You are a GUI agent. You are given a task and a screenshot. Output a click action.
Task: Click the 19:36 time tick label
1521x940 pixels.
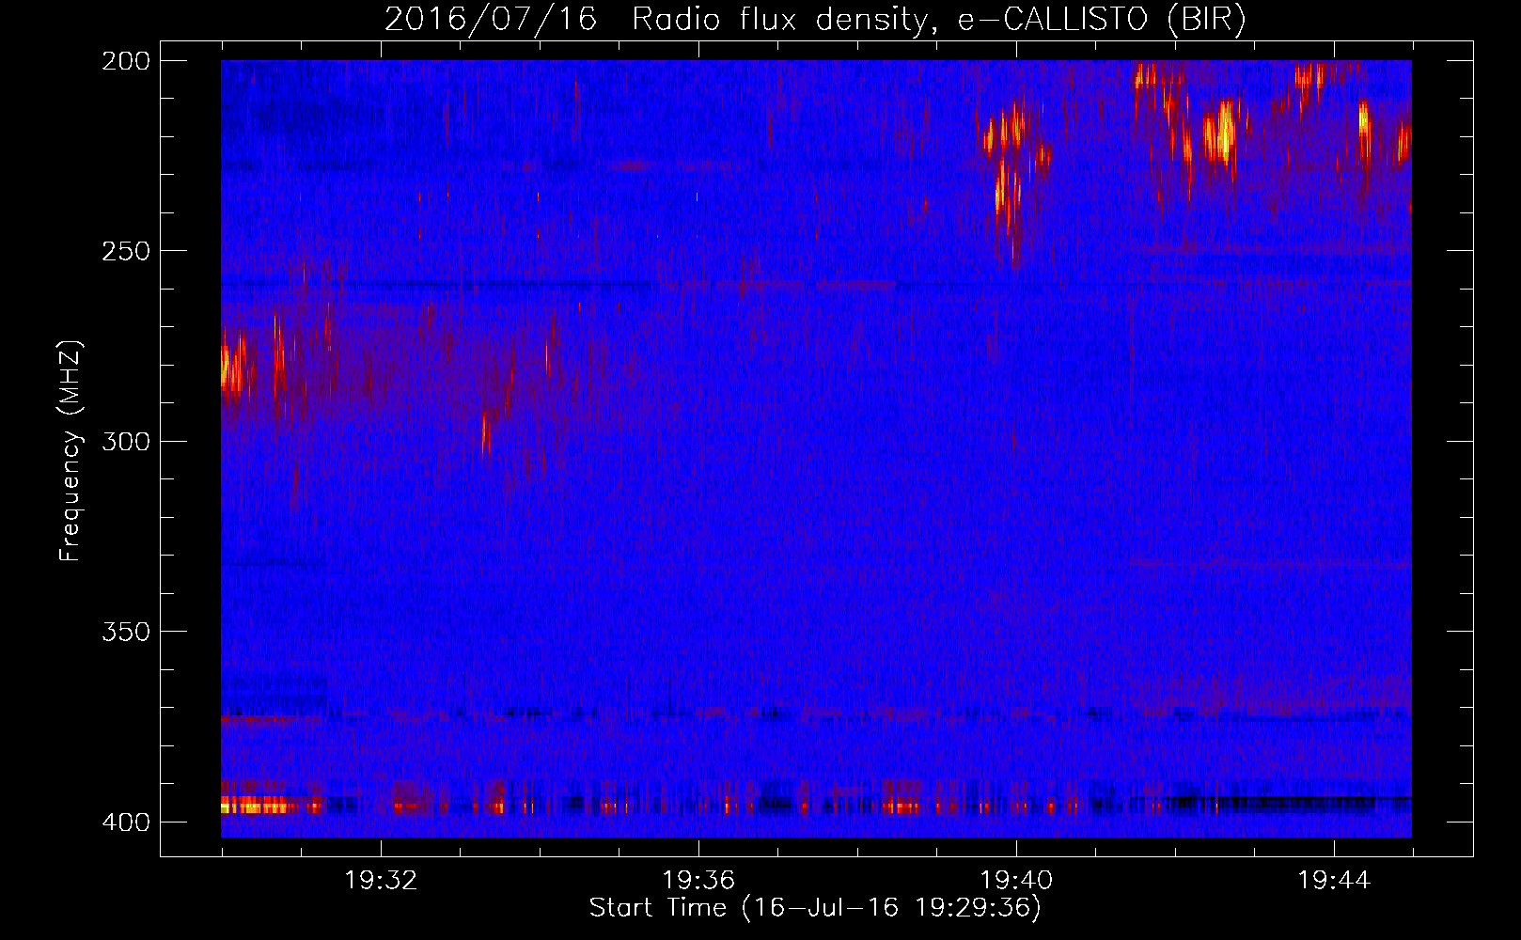698,881
